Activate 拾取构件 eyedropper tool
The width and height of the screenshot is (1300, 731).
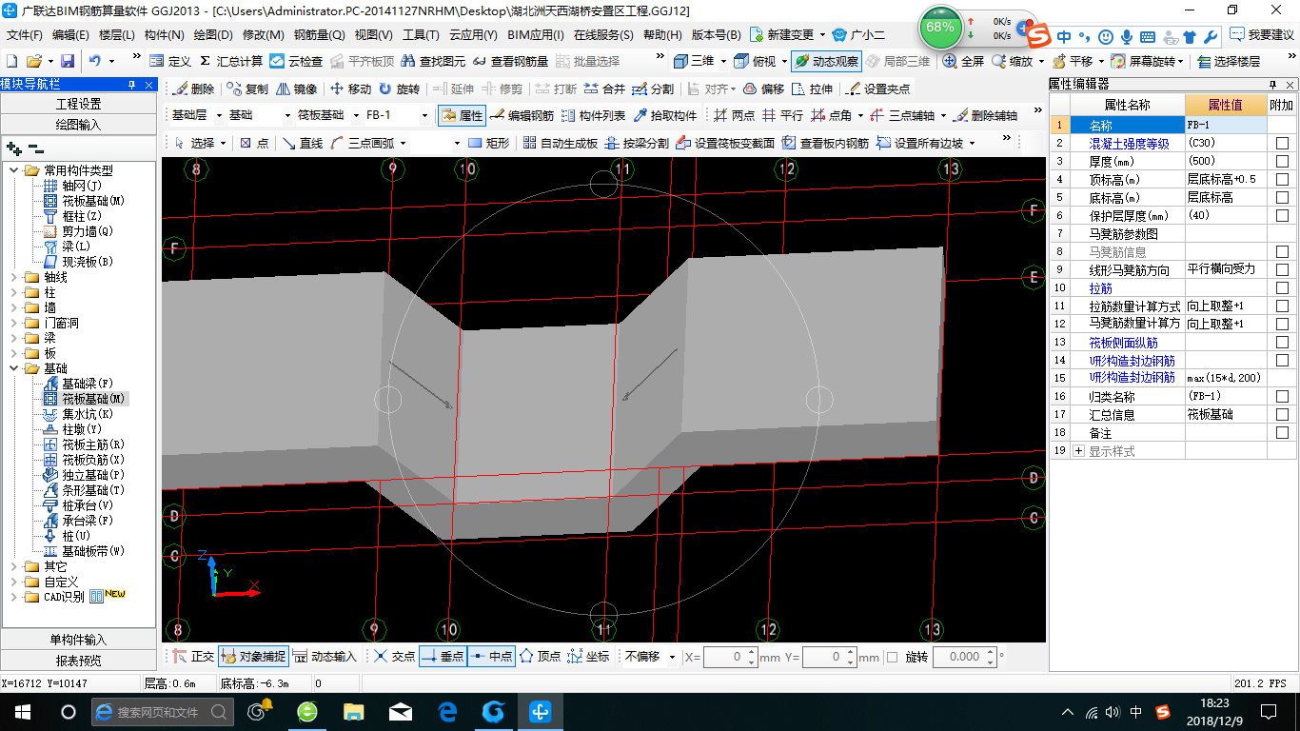coord(665,116)
